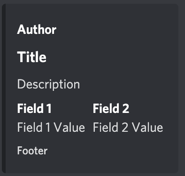Click the Footer text of the embed

click(32, 151)
